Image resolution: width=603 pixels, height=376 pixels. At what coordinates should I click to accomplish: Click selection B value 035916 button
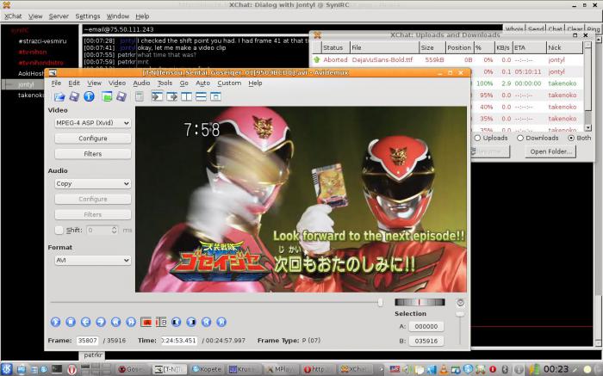(x=426, y=341)
